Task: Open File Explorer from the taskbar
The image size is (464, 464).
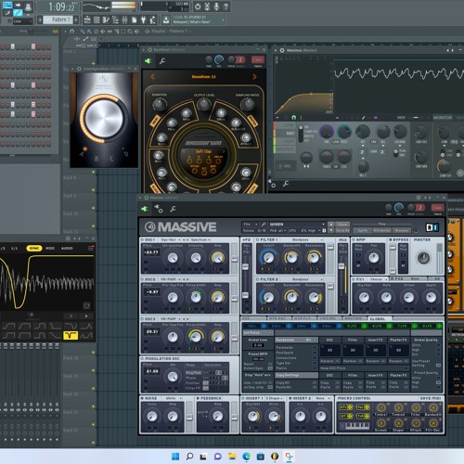Action: [x=232, y=457]
